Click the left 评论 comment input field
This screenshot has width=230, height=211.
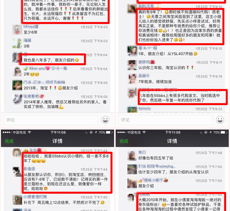pyautogui.click(x=51, y=120)
